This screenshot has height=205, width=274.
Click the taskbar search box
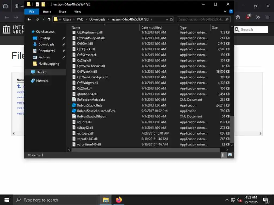pos(56,200)
